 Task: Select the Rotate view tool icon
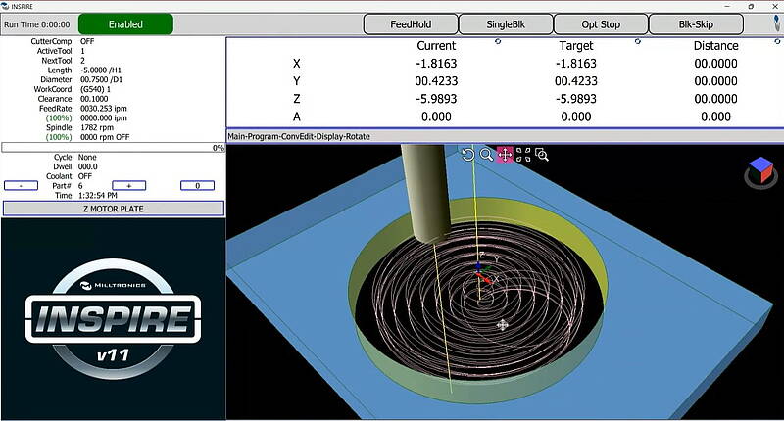(468, 155)
